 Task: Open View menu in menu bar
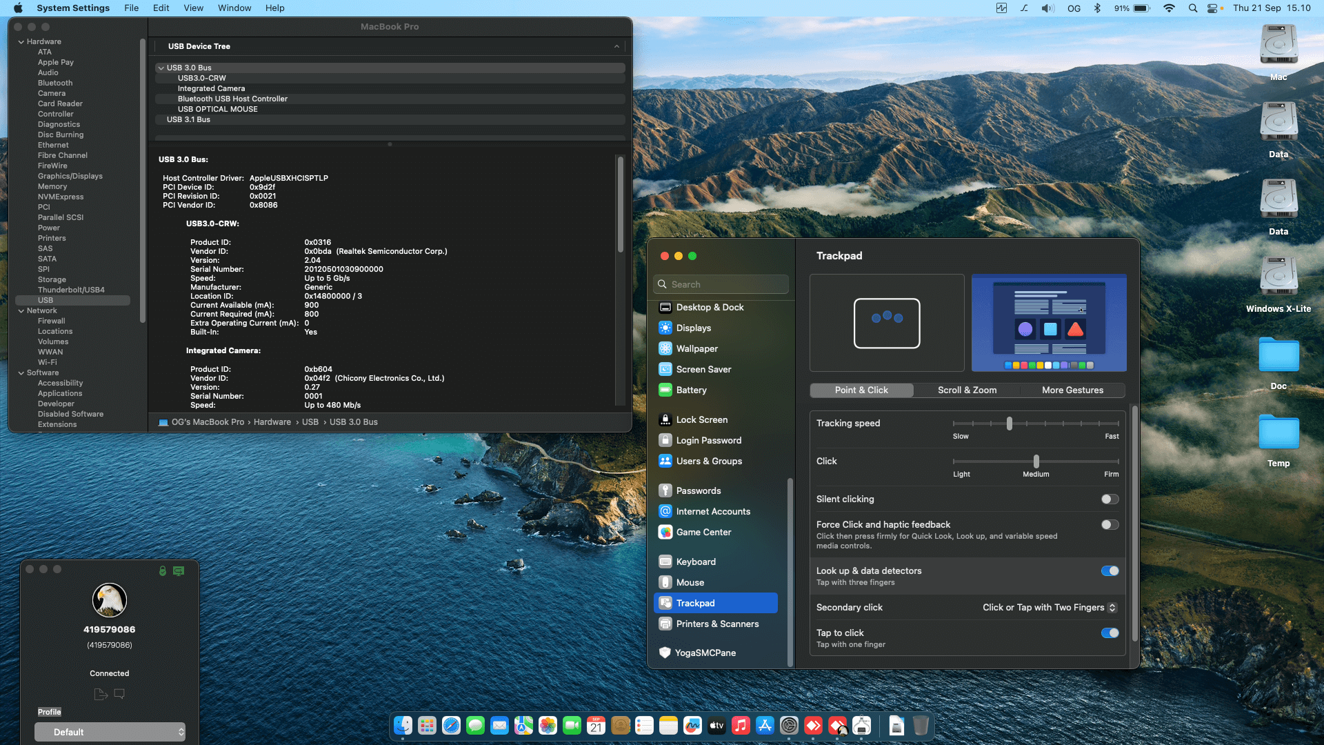(x=193, y=8)
